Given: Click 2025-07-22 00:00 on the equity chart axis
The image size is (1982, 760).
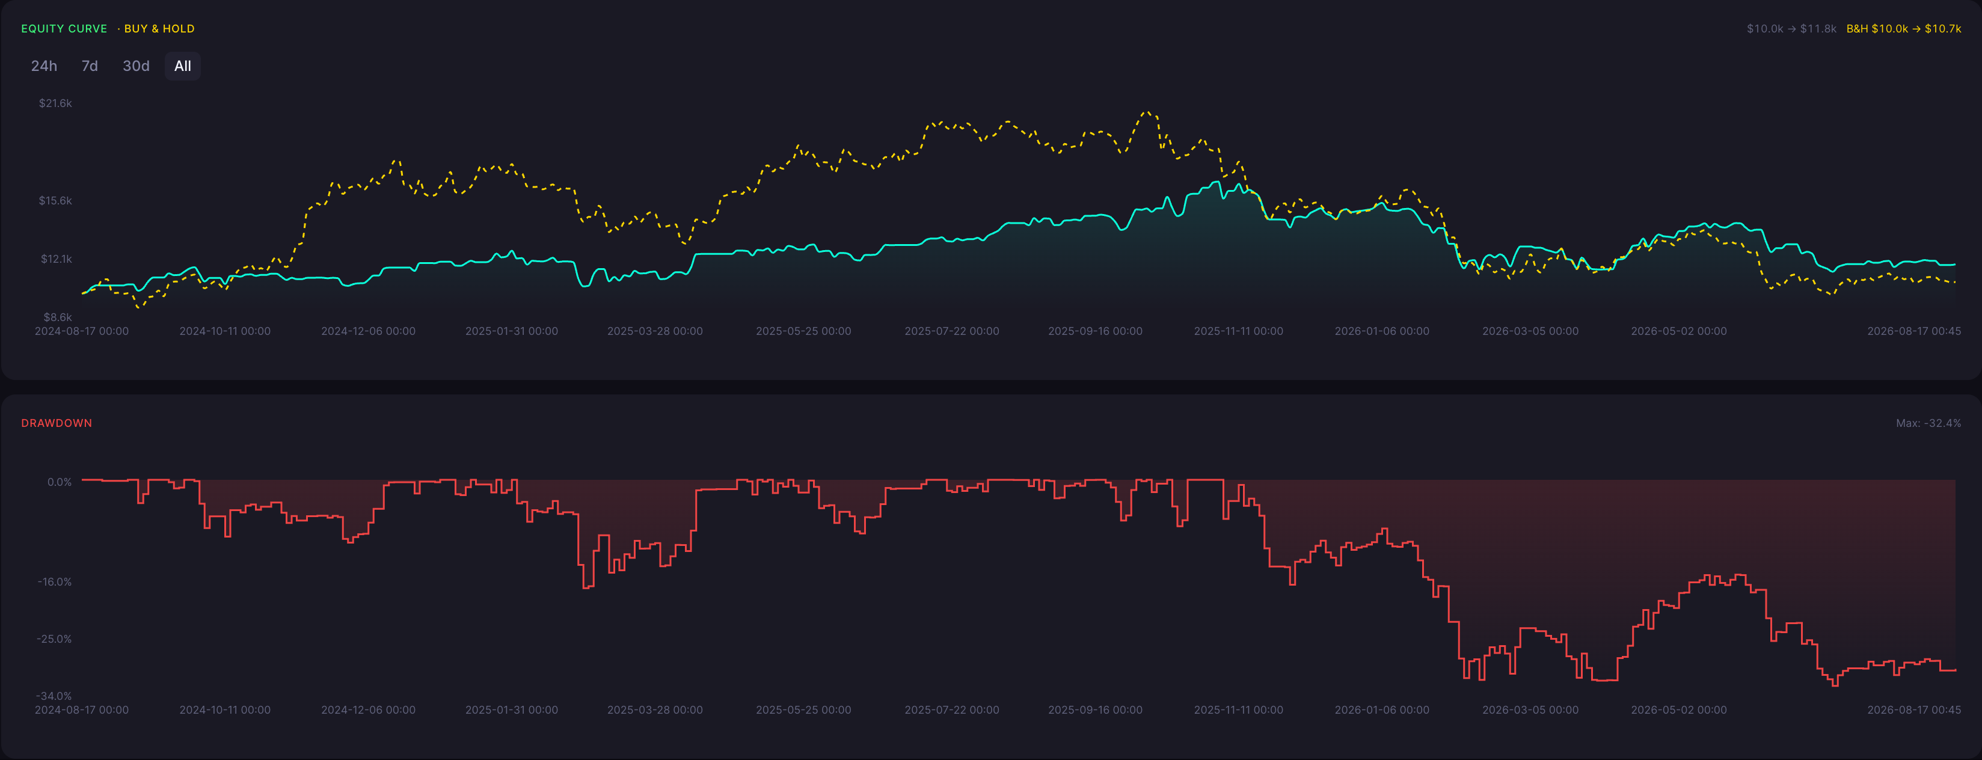Looking at the screenshot, I should point(952,331).
